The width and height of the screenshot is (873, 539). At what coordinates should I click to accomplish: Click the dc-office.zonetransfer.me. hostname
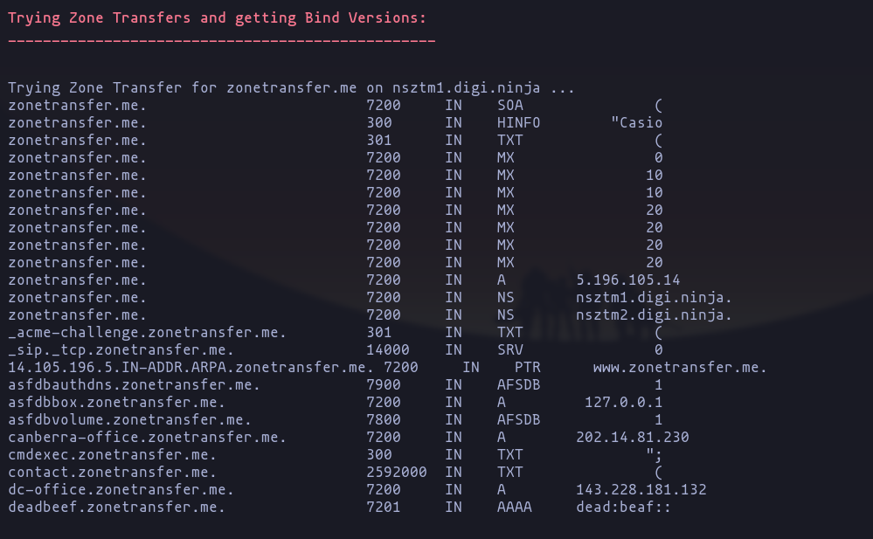pyautogui.click(x=121, y=489)
